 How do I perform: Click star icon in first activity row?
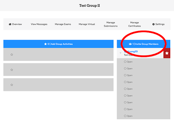(12, 55)
